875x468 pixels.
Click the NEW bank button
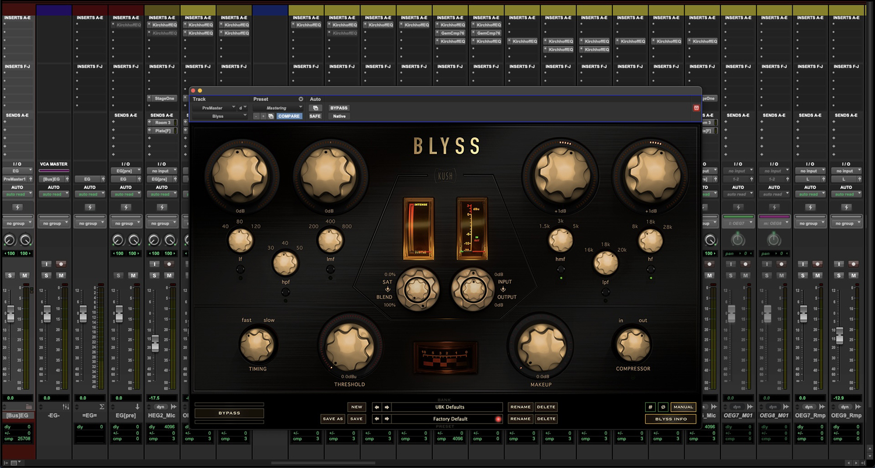point(356,407)
